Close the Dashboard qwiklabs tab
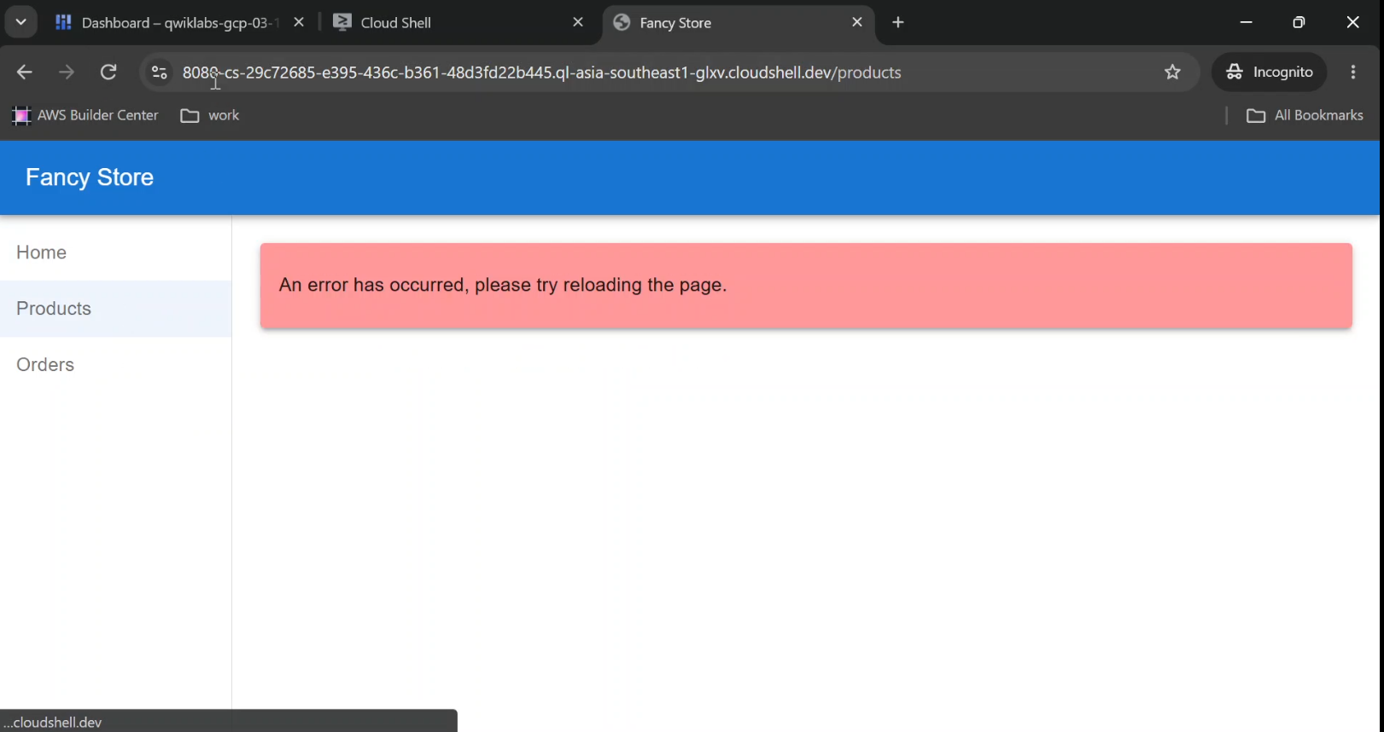Image resolution: width=1384 pixels, height=732 pixels. click(299, 23)
